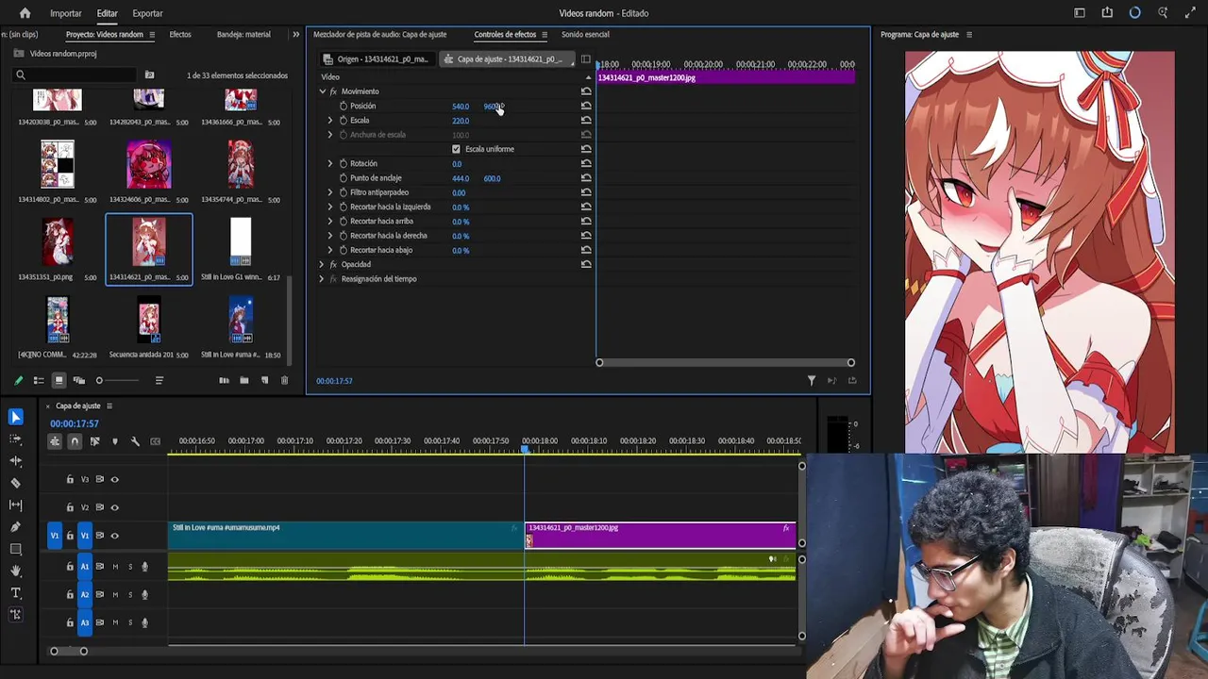Viewport: 1208px width, 679px height.
Task: Click the filter properties funnel icon
Action: point(811,380)
